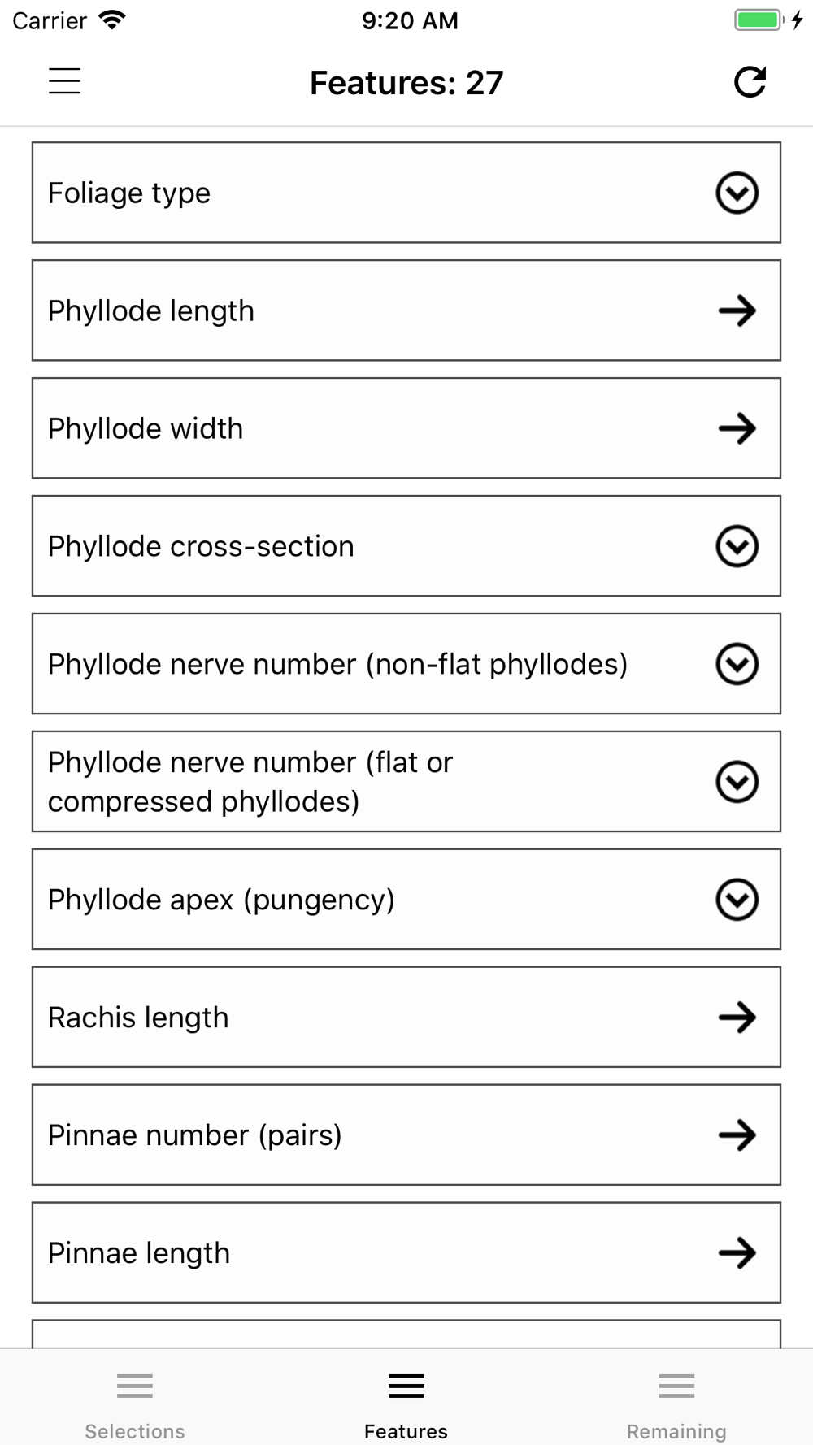Expand Phyllode cross-section options
813x1445 pixels.
point(737,546)
